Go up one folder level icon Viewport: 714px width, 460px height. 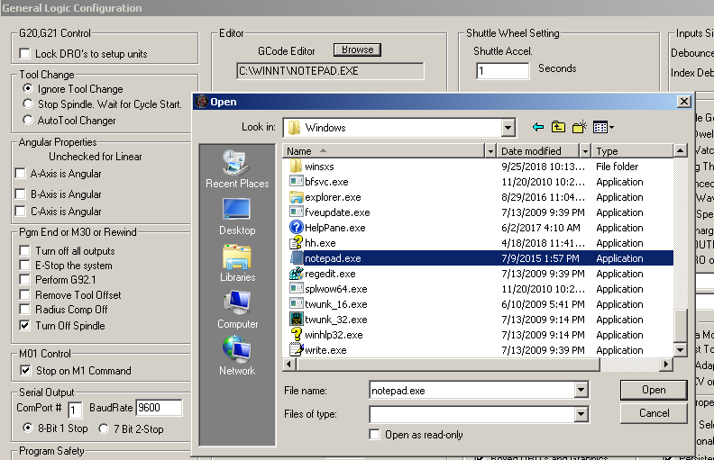[x=558, y=127]
